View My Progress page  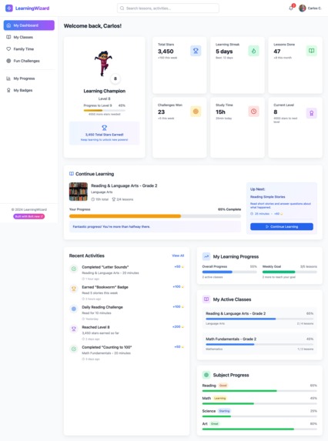point(29,79)
